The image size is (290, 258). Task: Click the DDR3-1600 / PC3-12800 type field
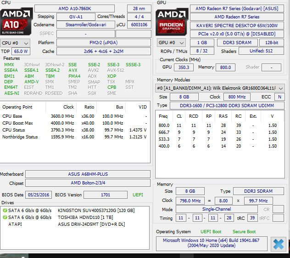pos(227,106)
